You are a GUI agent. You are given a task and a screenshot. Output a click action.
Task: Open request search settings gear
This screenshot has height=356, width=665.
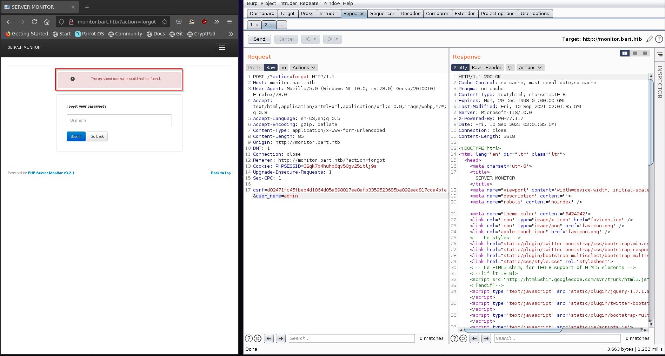pos(258,338)
